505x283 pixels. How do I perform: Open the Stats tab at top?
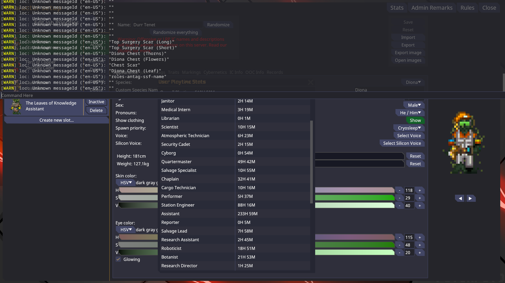point(397,8)
